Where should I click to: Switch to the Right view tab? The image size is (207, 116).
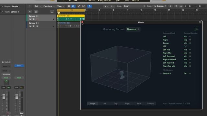127,103
